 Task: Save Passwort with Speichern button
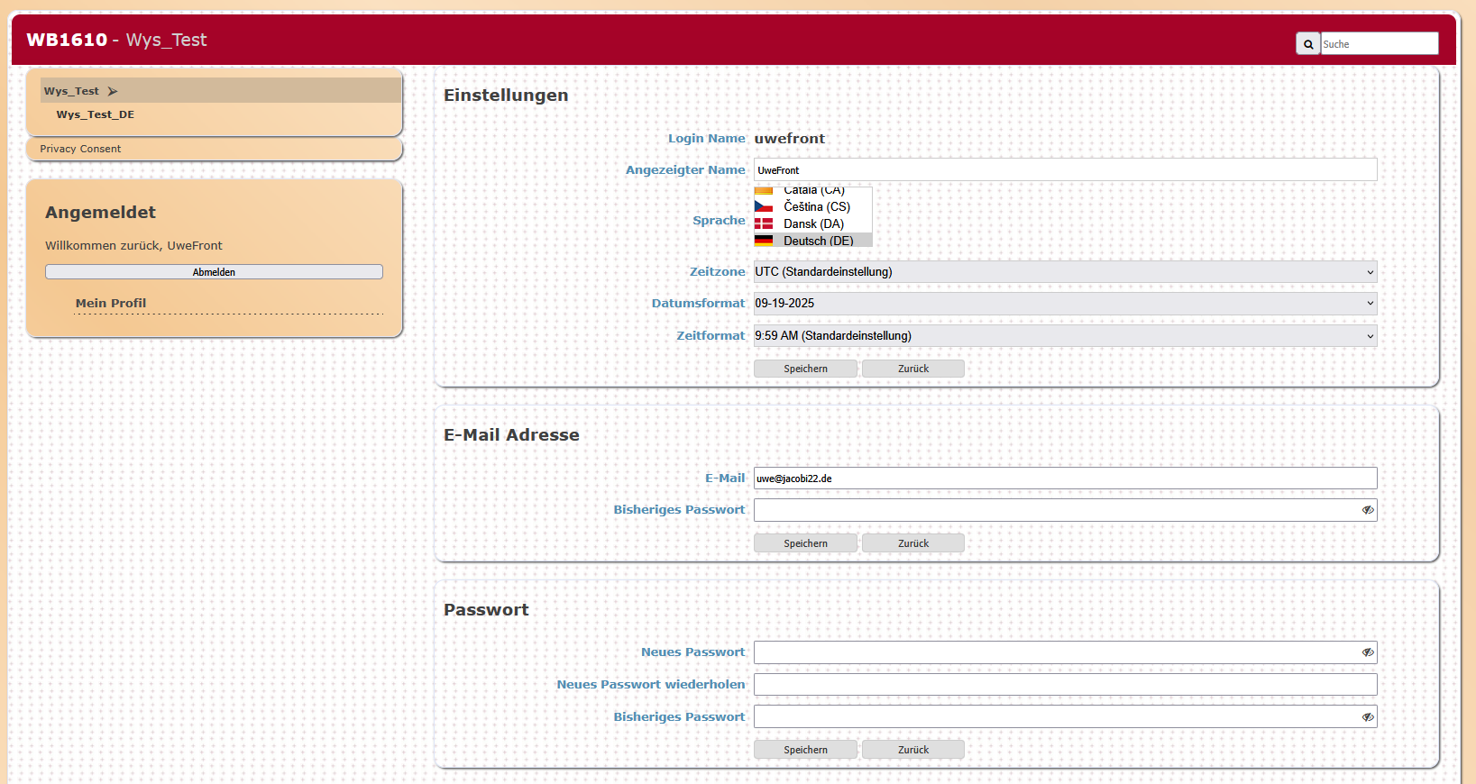[805, 750]
